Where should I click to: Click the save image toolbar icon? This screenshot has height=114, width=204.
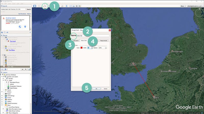77,6
